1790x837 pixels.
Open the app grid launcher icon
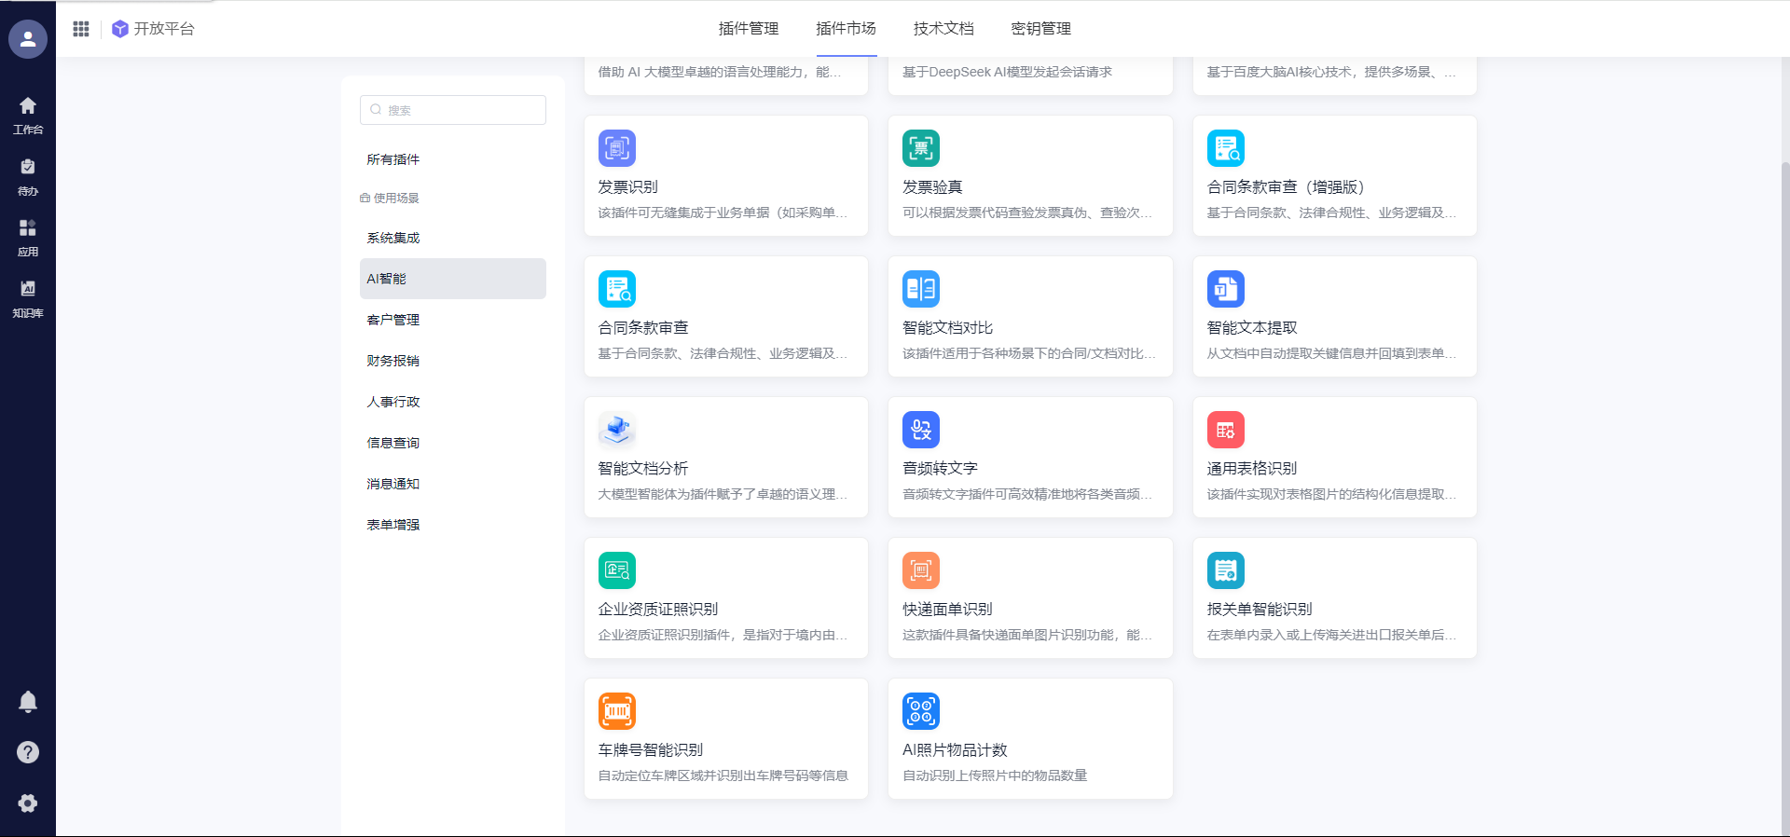click(81, 29)
